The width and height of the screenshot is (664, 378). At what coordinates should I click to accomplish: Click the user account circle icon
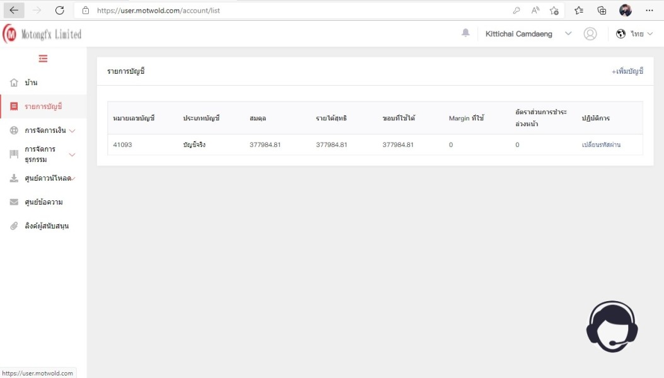[x=590, y=34]
